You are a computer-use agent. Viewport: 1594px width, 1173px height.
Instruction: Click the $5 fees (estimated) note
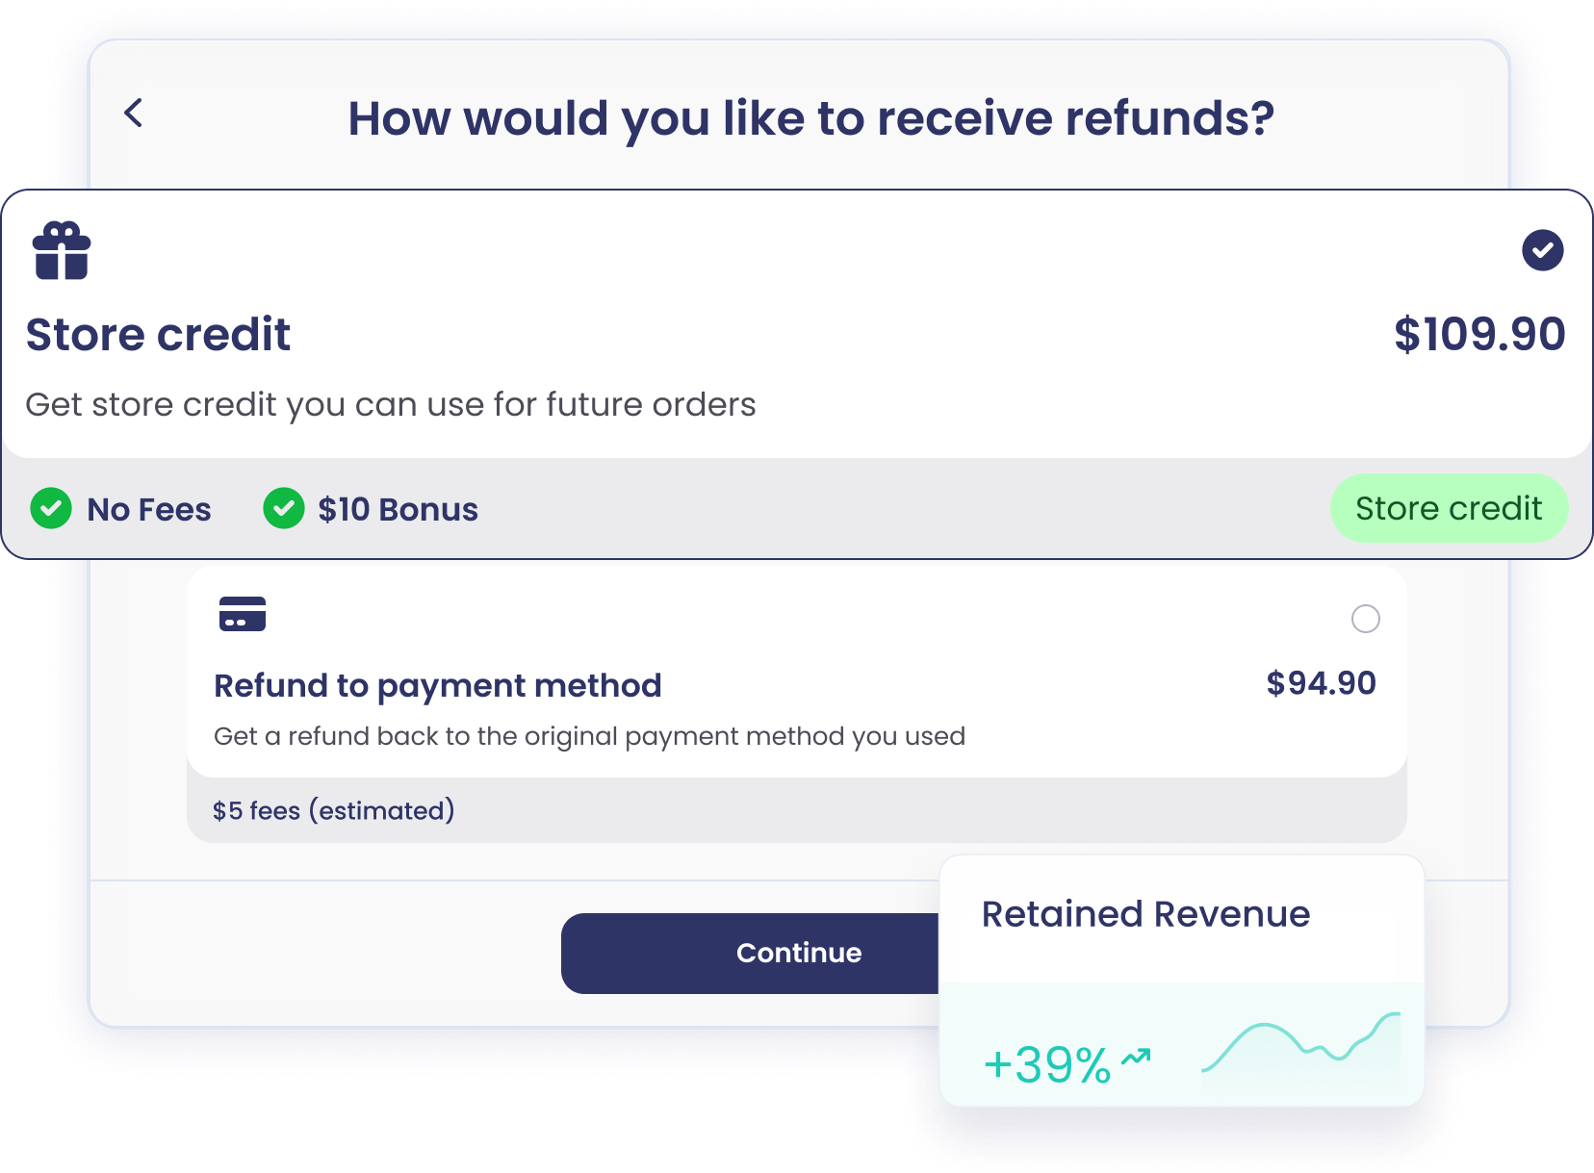333,811
